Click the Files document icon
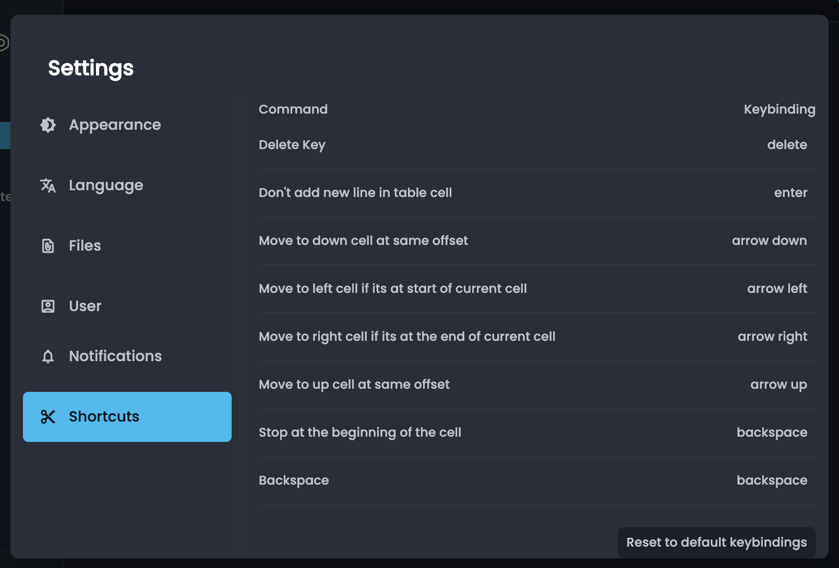The height and width of the screenshot is (568, 839). click(47, 246)
